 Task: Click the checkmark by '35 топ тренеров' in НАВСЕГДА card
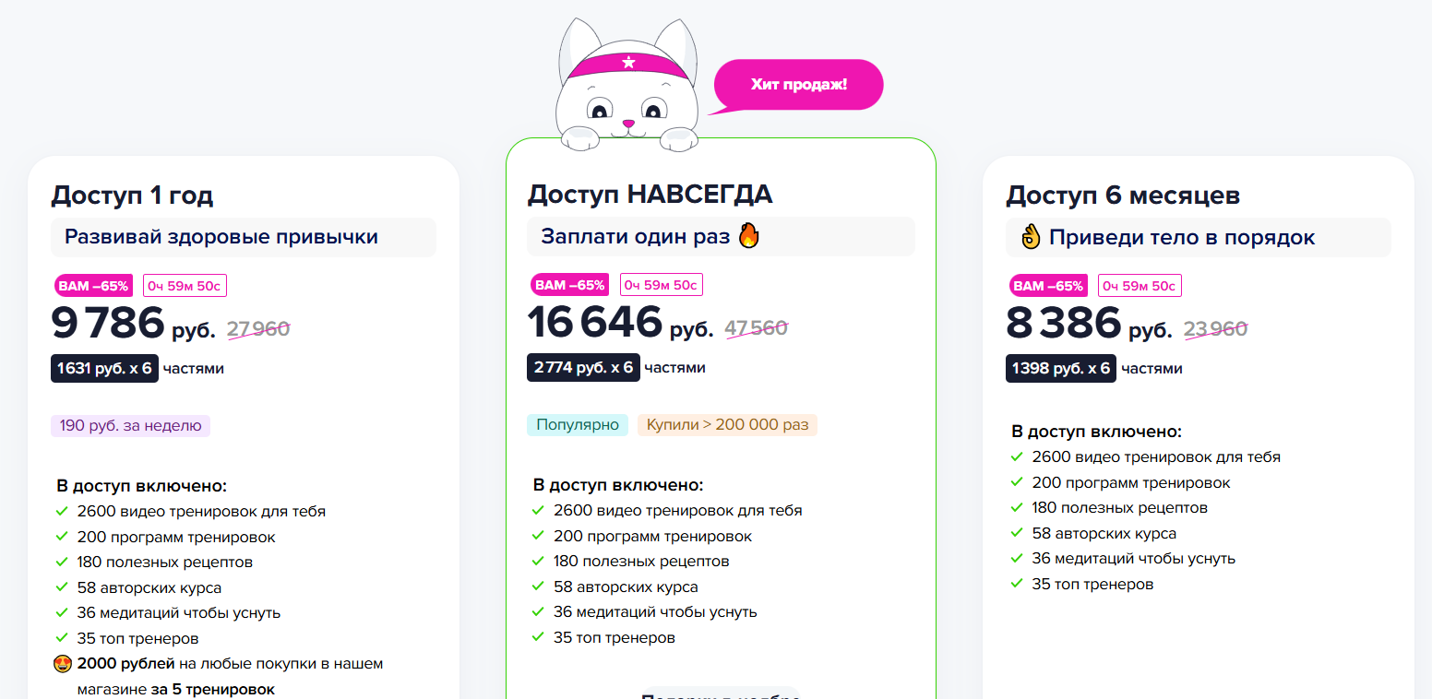tap(539, 637)
